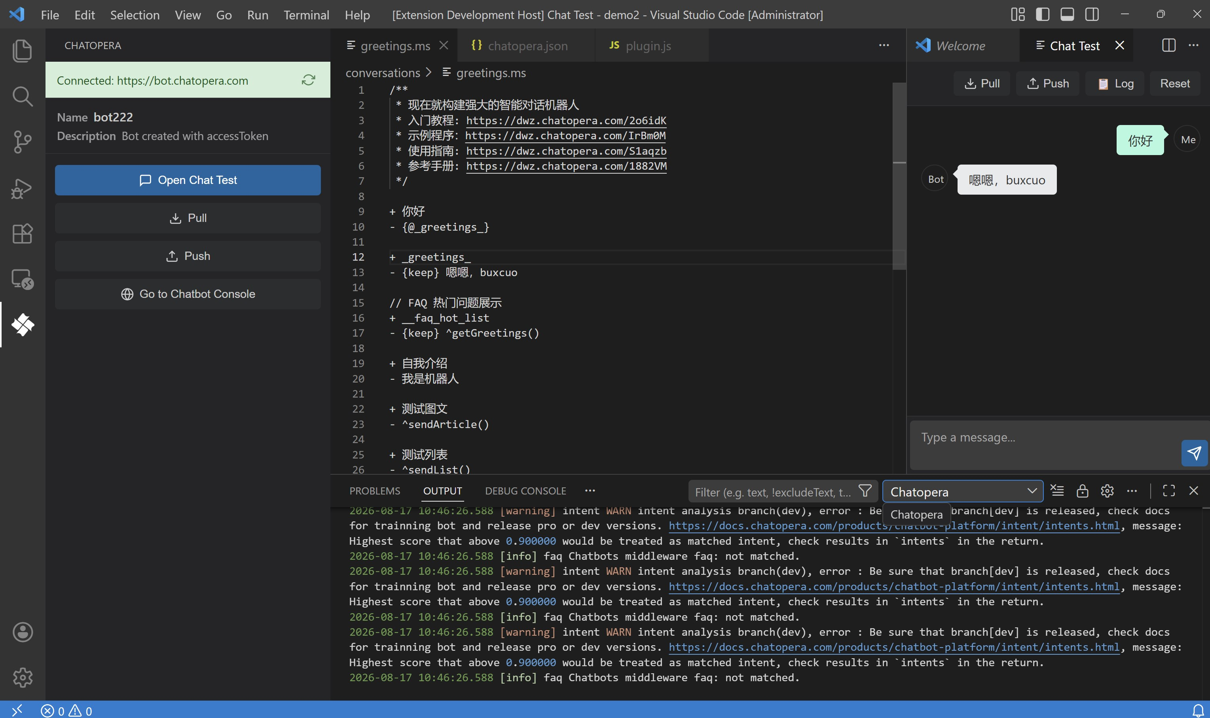Open the Log in Chat Test toolbar
1210x718 pixels.
click(1115, 84)
